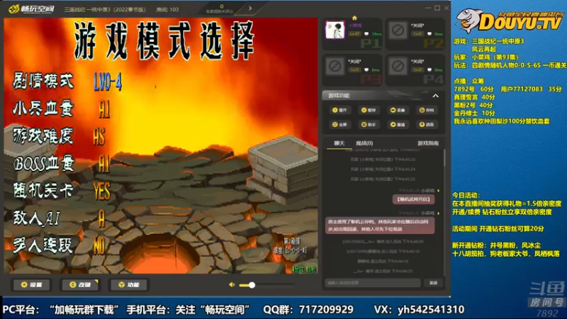
Task: Select the closed P4 slot icon
Action: tap(398, 66)
